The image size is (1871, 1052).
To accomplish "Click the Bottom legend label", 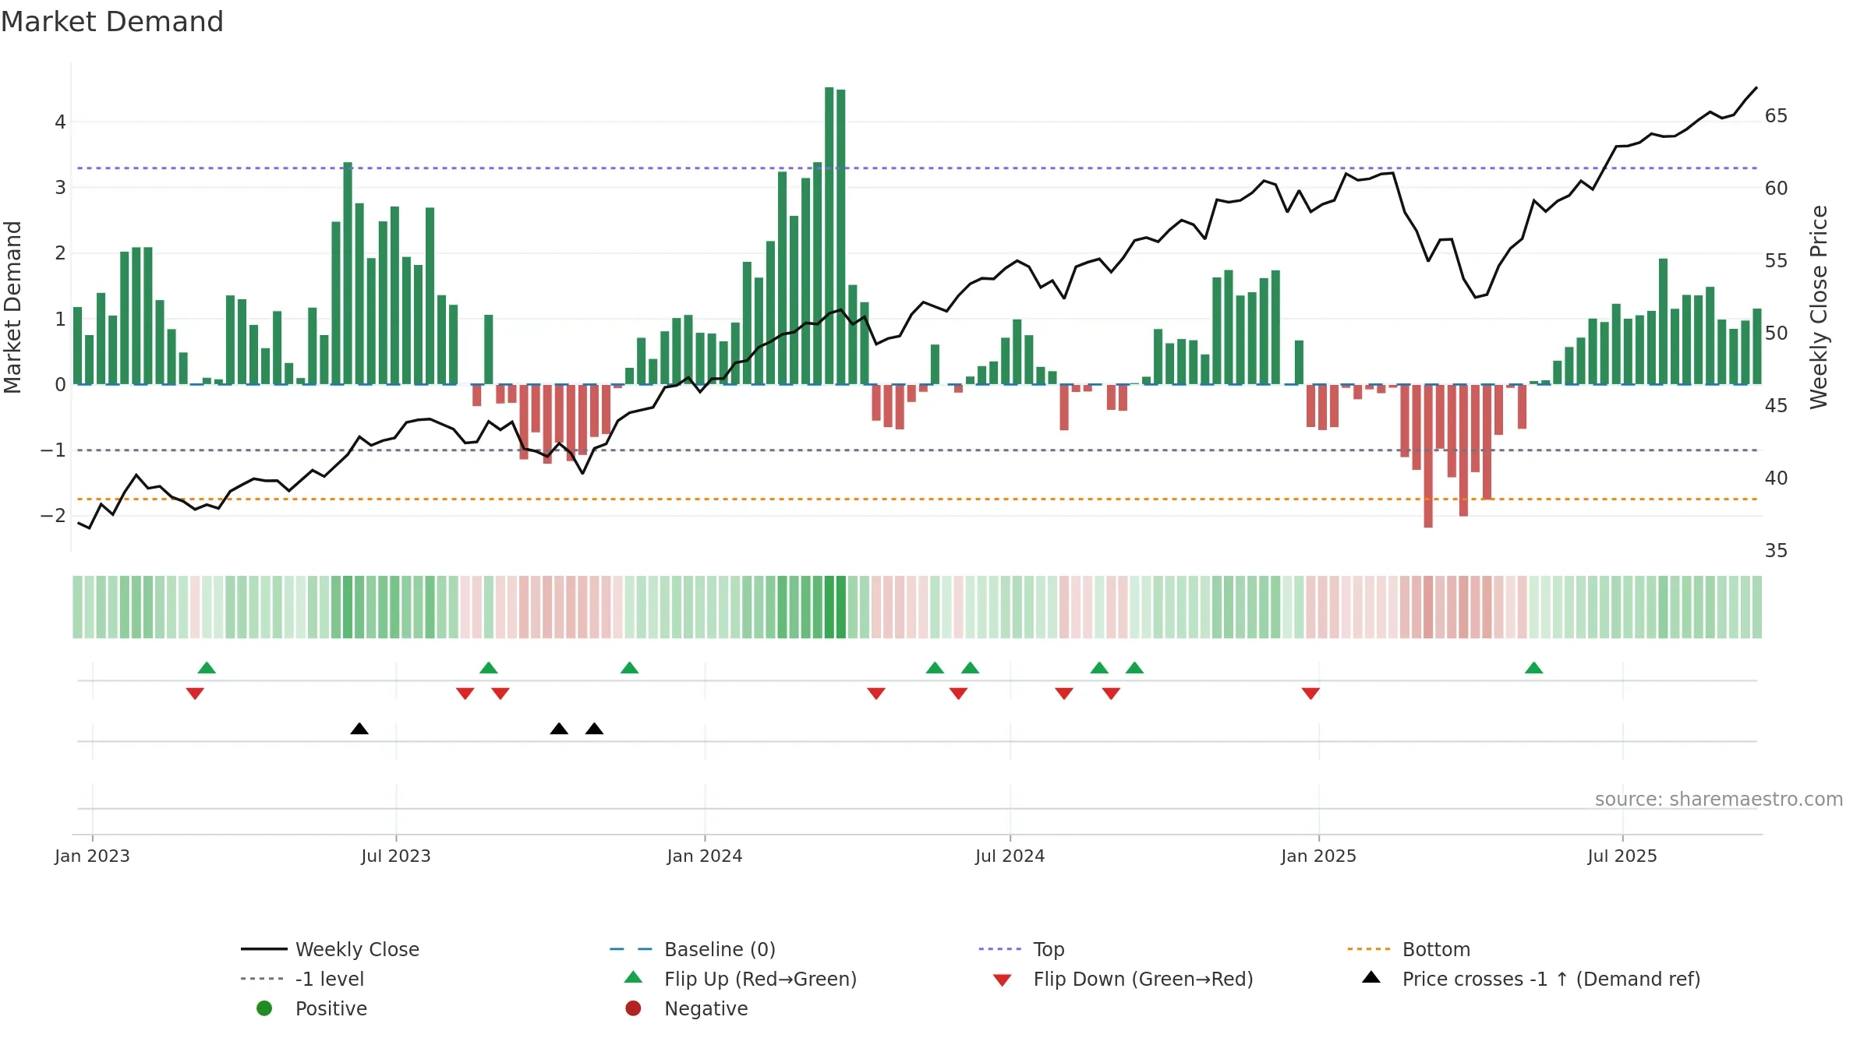I will 1436,949.
